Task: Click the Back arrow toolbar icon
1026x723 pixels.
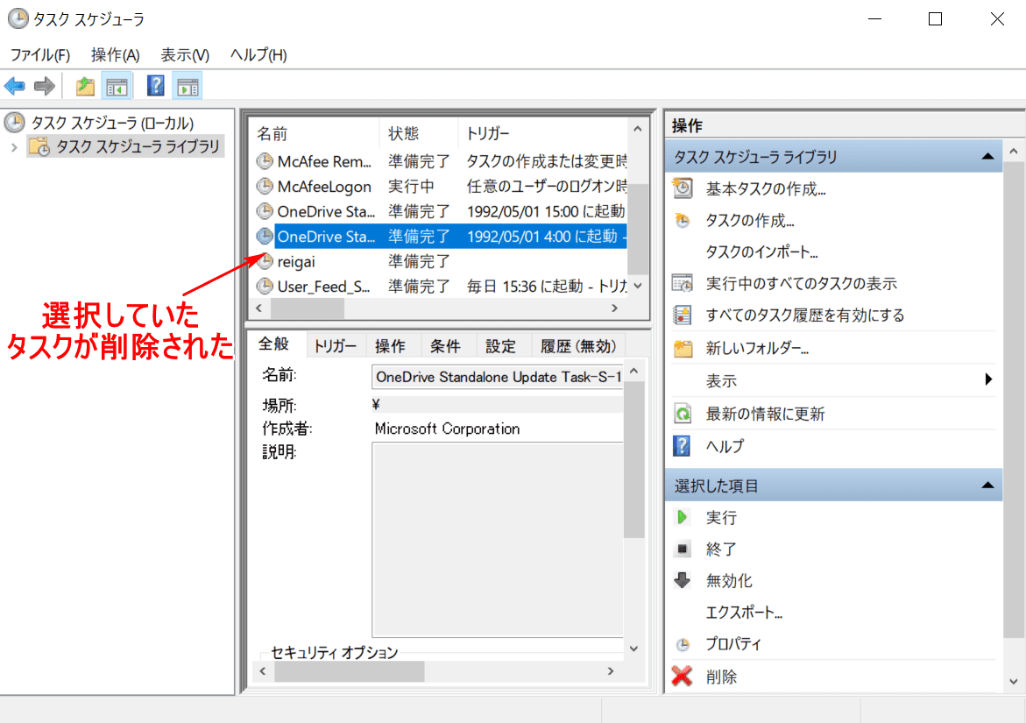Action: click(14, 86)
